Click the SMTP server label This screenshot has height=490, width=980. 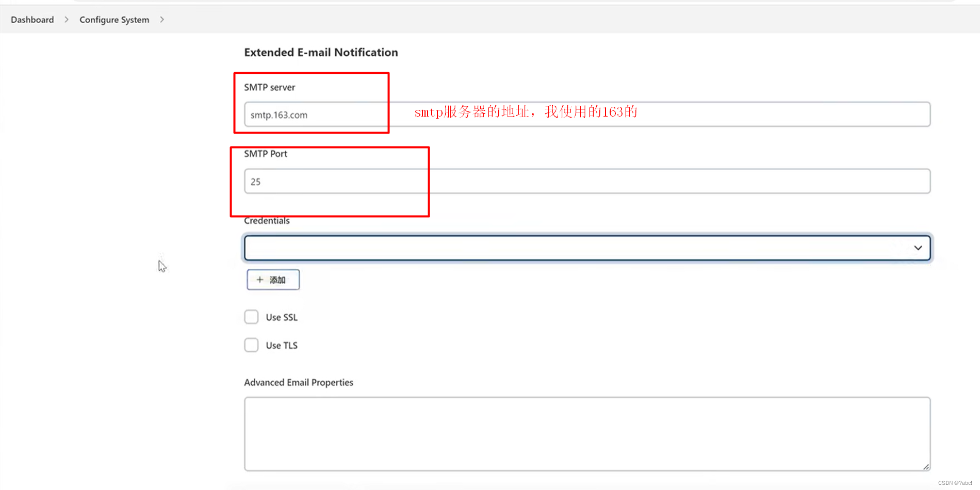coord(270,87)
